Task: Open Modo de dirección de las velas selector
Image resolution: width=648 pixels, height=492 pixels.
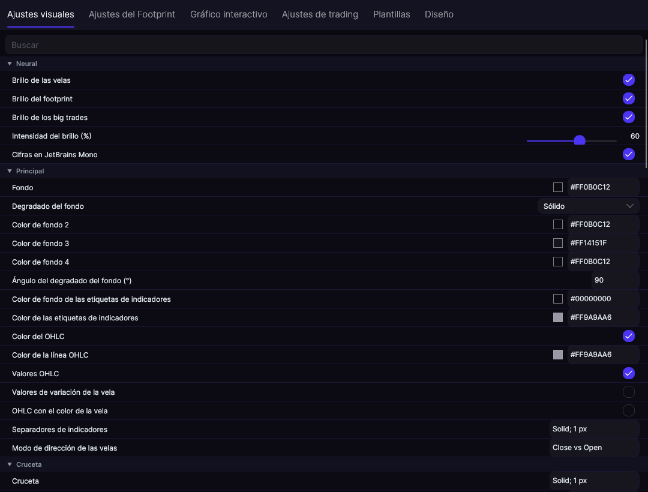Action: [594, 448]
